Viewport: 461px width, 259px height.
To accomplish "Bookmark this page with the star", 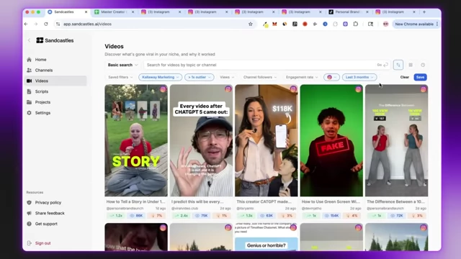I will (x=251, y=24).
